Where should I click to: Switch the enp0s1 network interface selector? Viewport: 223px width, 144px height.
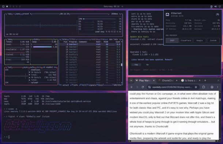[x=50, y=67]
